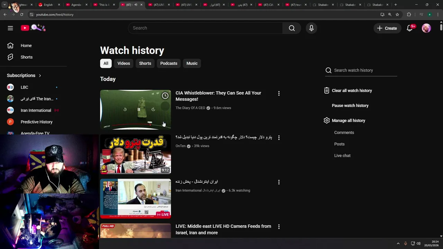Screen dimensions: 443x249
Task: Open options menu for Iran International live video
Action: click(279, 182)
